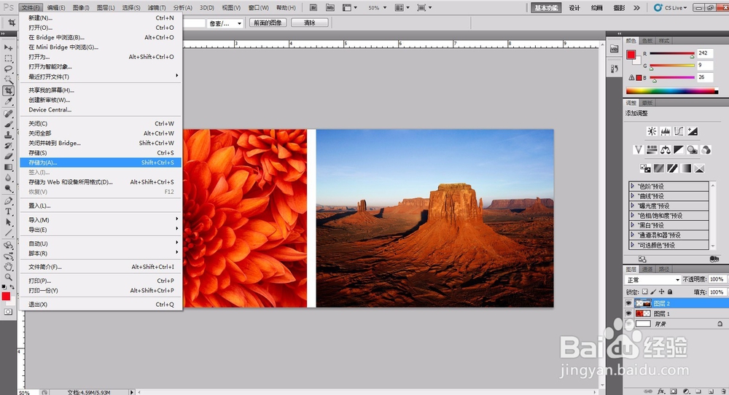Viewport: 729px width, 395px height.
Task: Open 最近打开文件(T) submenu
Action: coord(100,77)
